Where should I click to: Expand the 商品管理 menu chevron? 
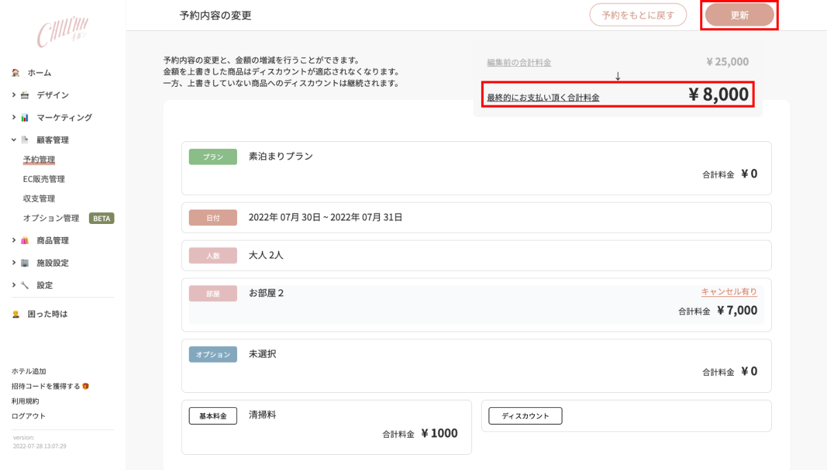point(14,241)
